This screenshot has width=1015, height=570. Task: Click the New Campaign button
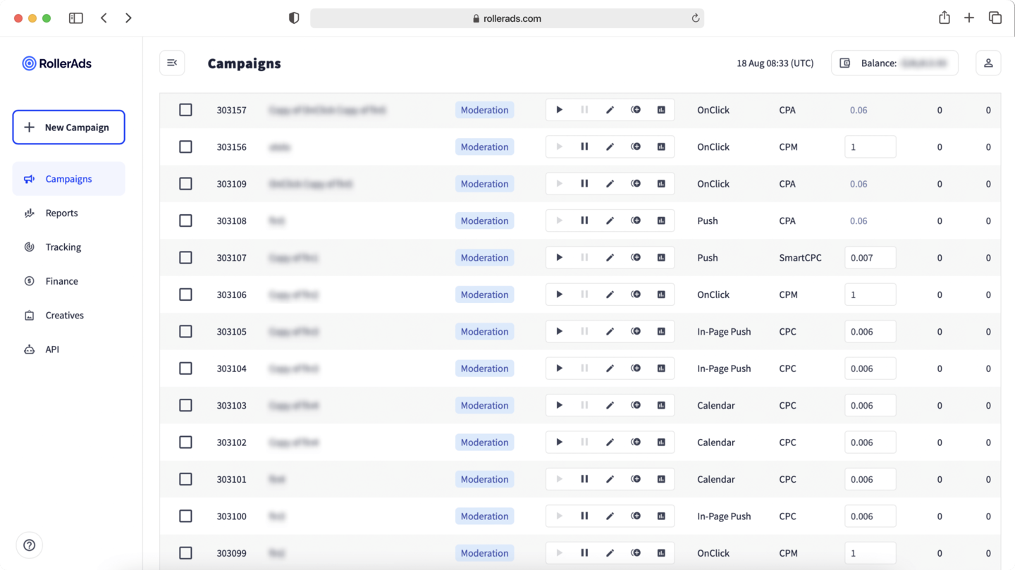tap(68, 127)
